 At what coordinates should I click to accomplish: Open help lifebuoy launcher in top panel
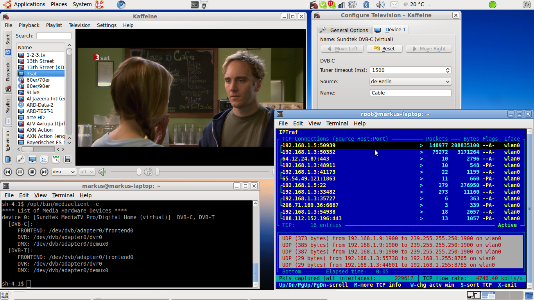(99, 5)
